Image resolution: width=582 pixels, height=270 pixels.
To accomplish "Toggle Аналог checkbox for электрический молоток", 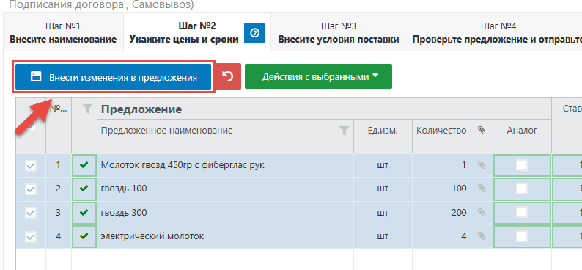I will [x=522, y=236].
